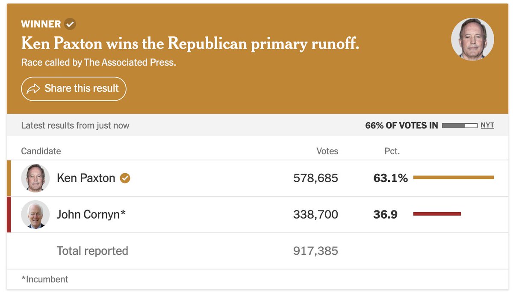
Task: Select the John Cornyn candidate name
Action: tap(91, 214)
